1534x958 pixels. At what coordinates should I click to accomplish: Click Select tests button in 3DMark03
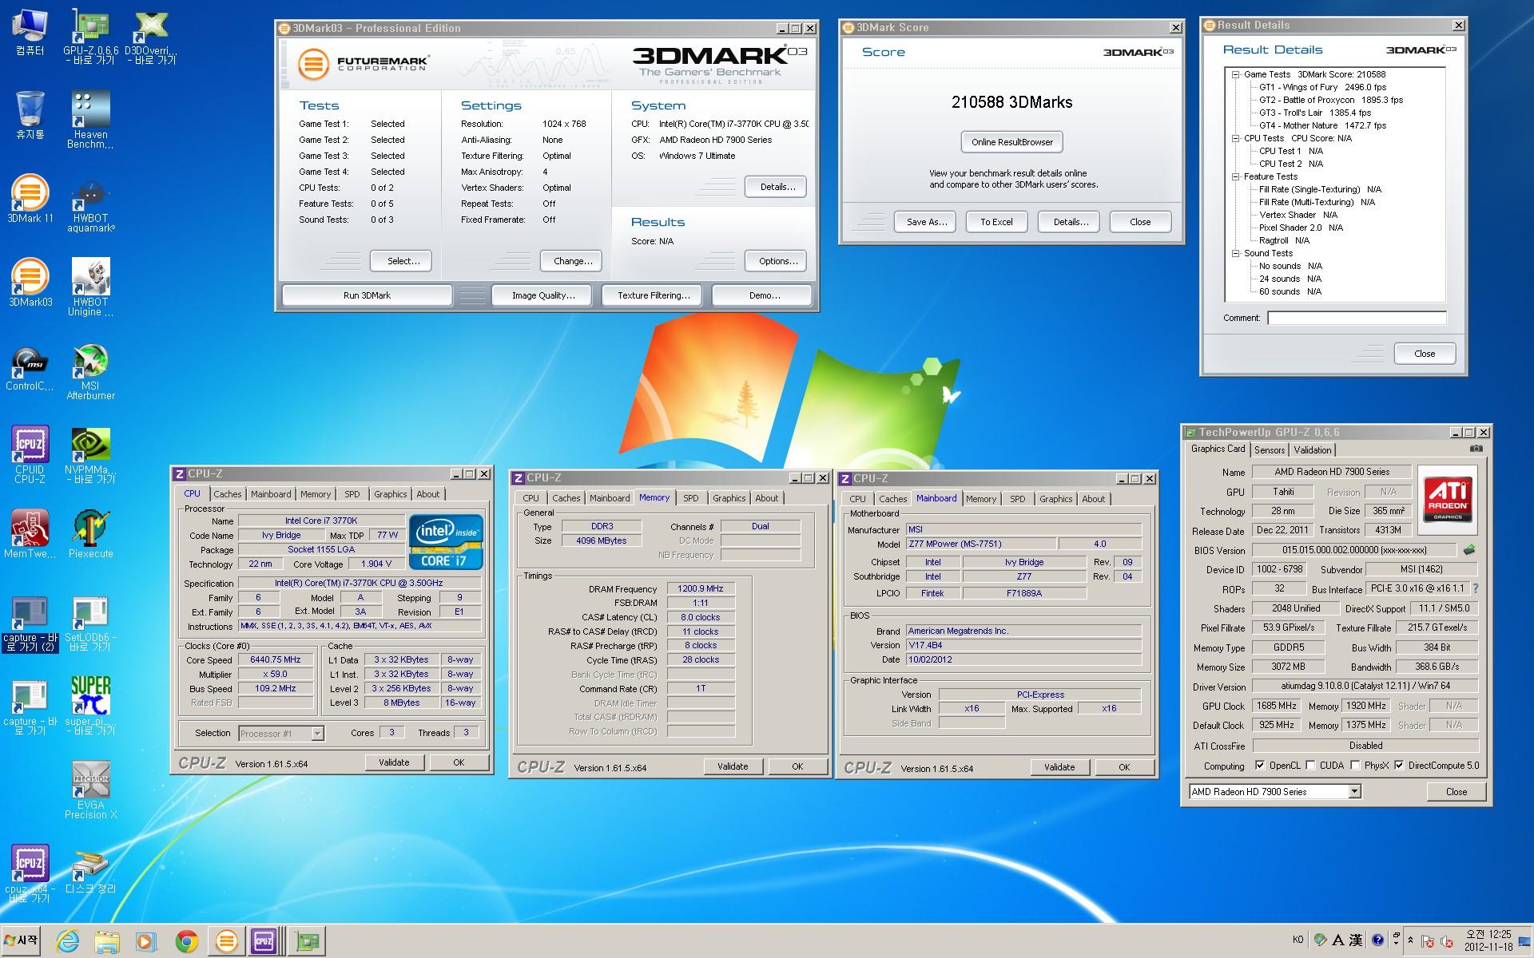pyautogui.click(x=403, y=261)
